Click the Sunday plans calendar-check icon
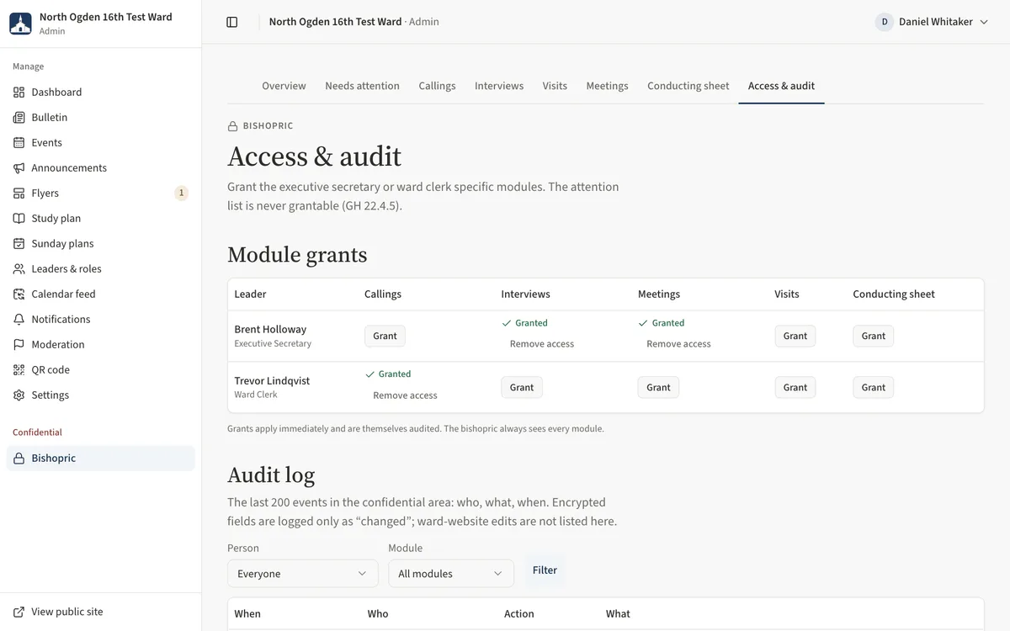 (19, 244)
